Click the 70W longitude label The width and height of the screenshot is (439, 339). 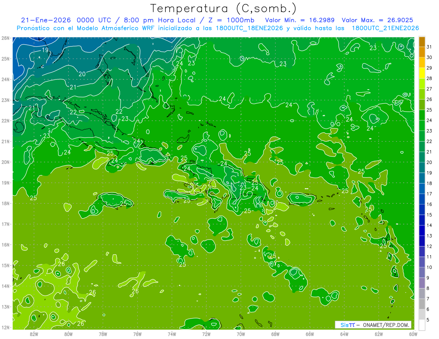[x=241, y=334]
